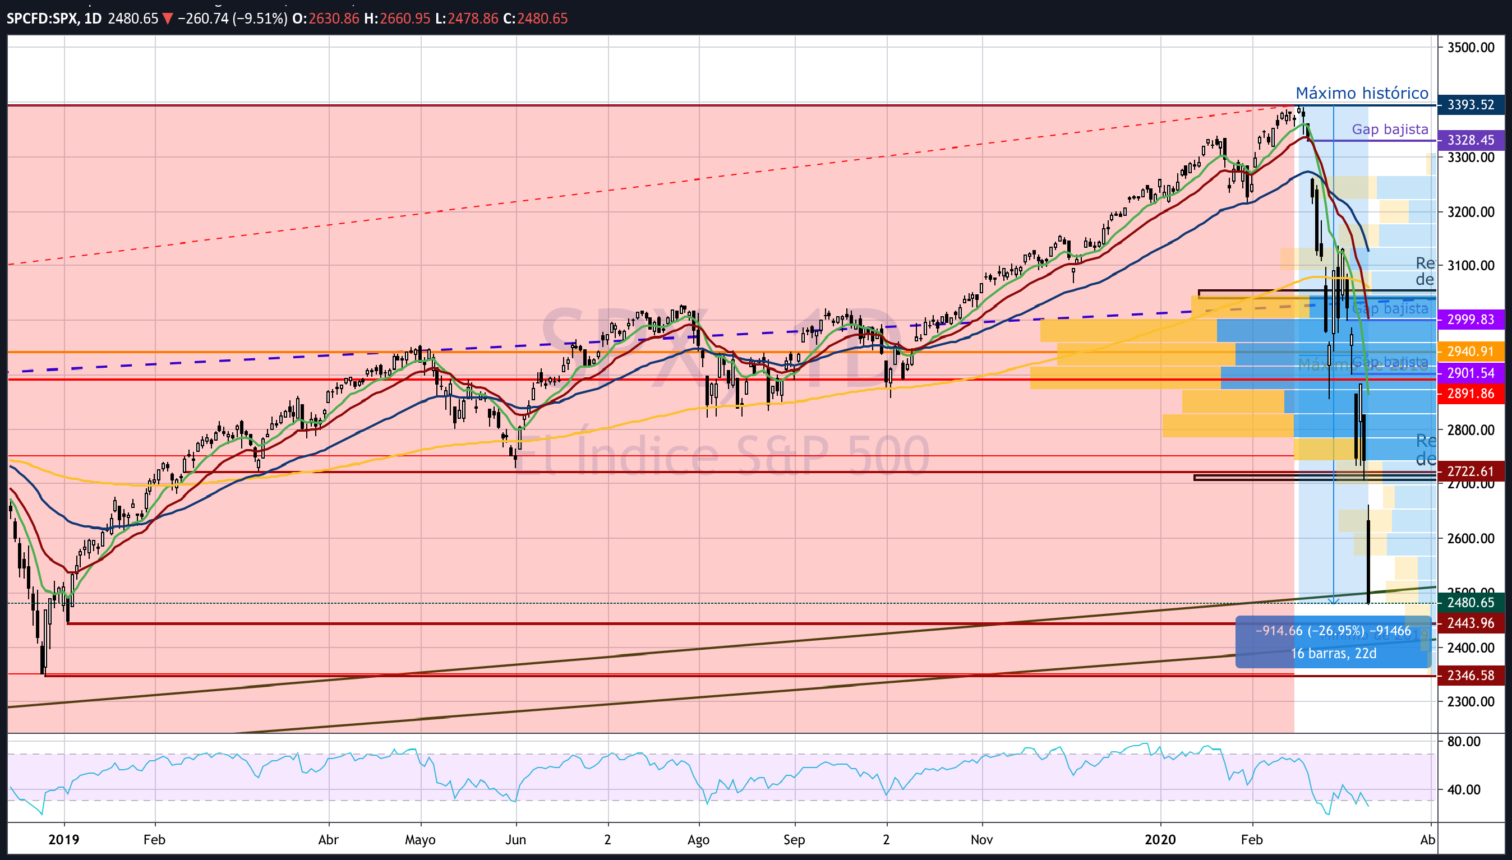Select the 2999.83 price label

[x=1470, y=320]
